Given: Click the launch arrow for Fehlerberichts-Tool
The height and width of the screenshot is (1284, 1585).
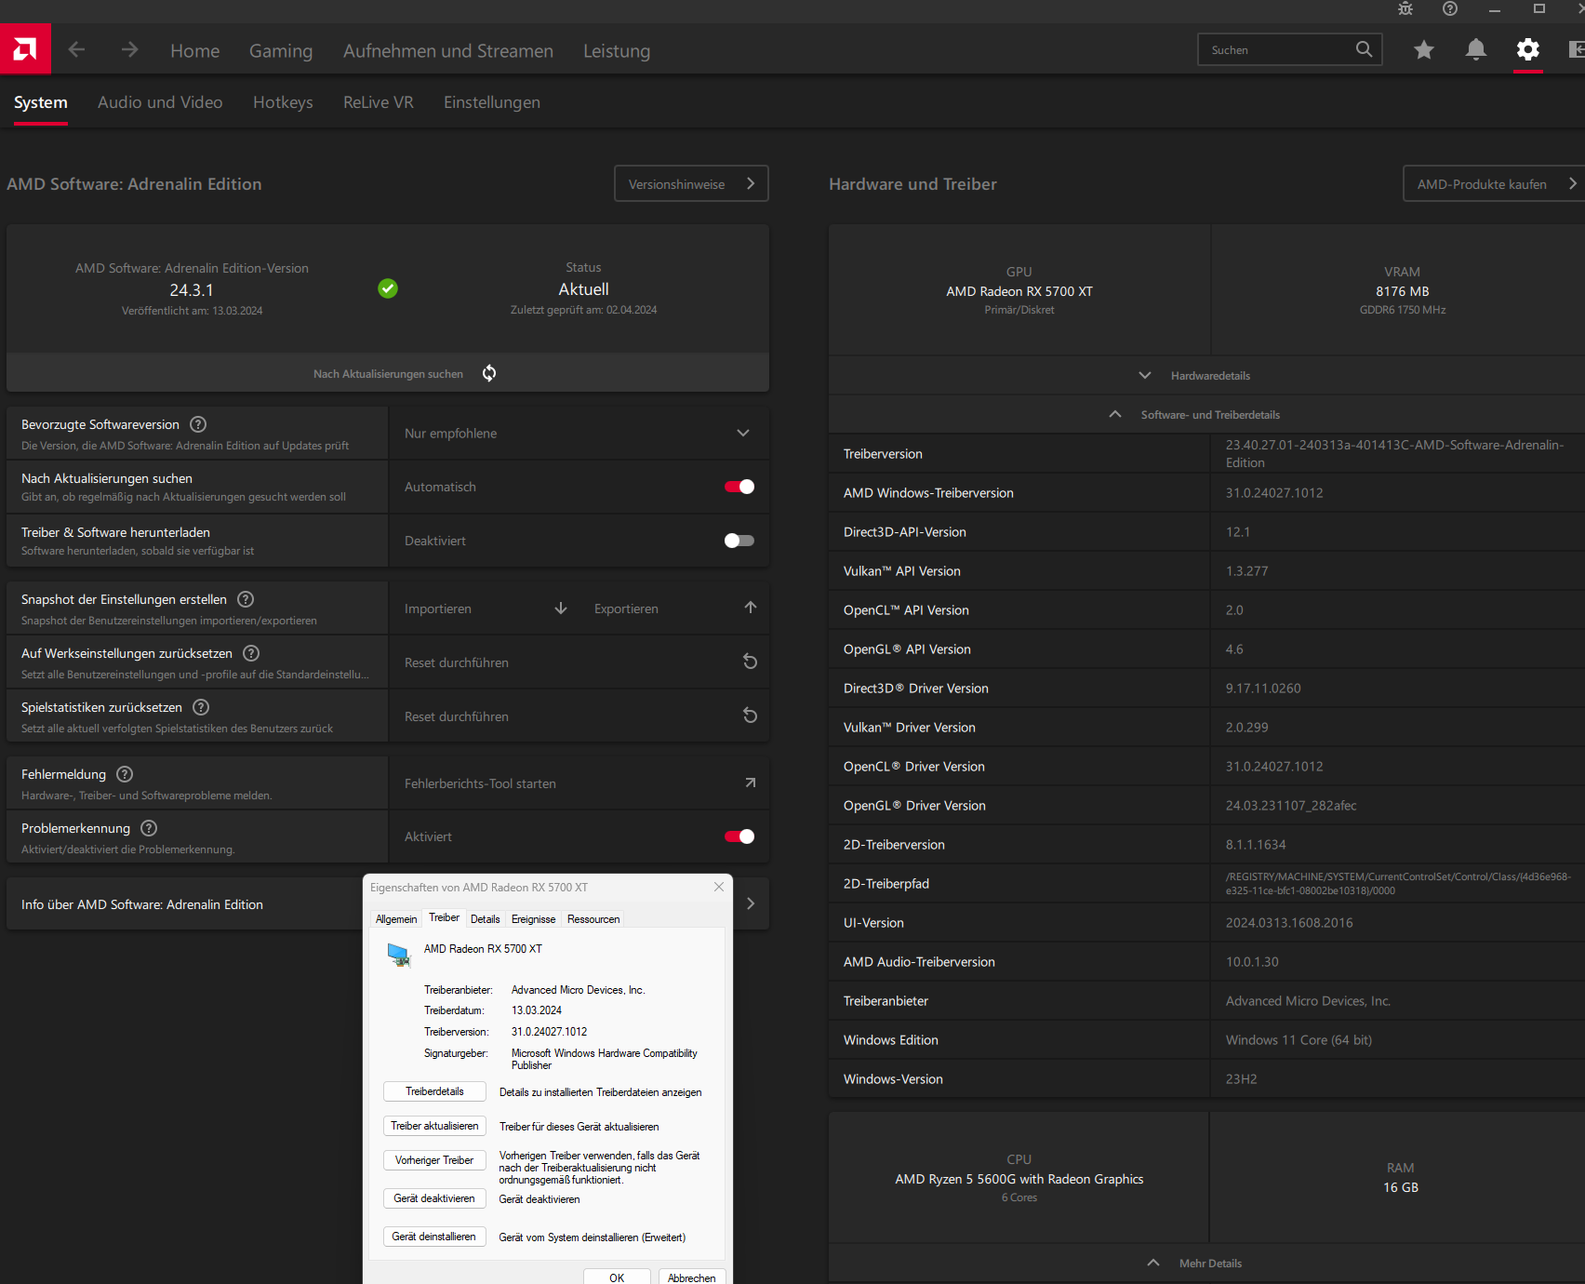Looking at the screenshot, I should pyautogui.click(x=751, y=782).
